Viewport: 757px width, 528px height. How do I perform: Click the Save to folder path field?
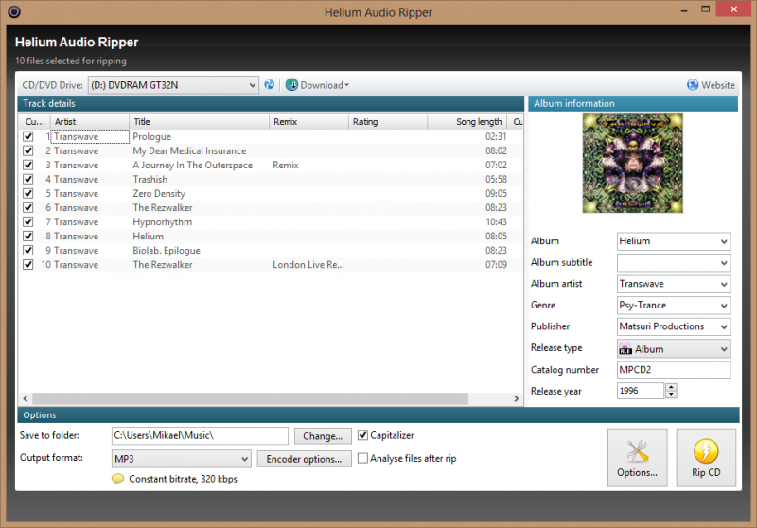pyautogui.click(x=200, y=436)
